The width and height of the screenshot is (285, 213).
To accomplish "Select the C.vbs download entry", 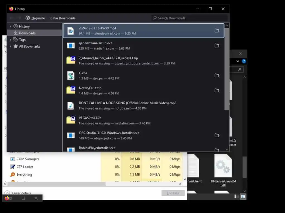I will coord(143,75).
